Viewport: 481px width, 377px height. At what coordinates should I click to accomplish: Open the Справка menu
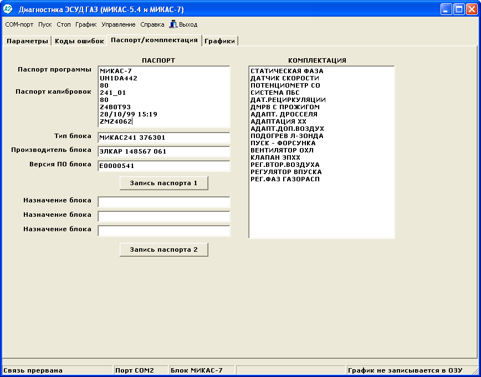(152, 24)
